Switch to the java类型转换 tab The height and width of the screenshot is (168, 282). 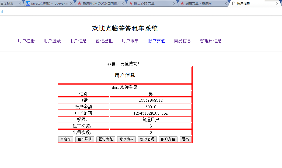[x=49, y=3]
